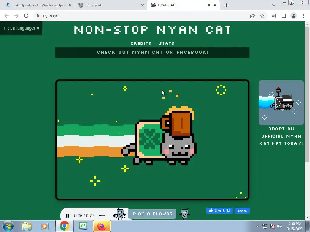Open a new browser tab
310x232 pixels.
click(226, 5)
